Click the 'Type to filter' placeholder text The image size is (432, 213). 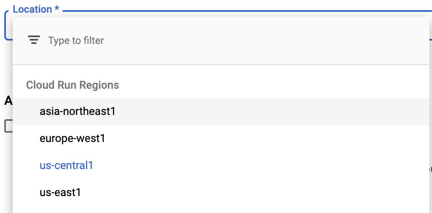coord(76,41)
